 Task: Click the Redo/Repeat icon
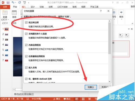(19, 2)
